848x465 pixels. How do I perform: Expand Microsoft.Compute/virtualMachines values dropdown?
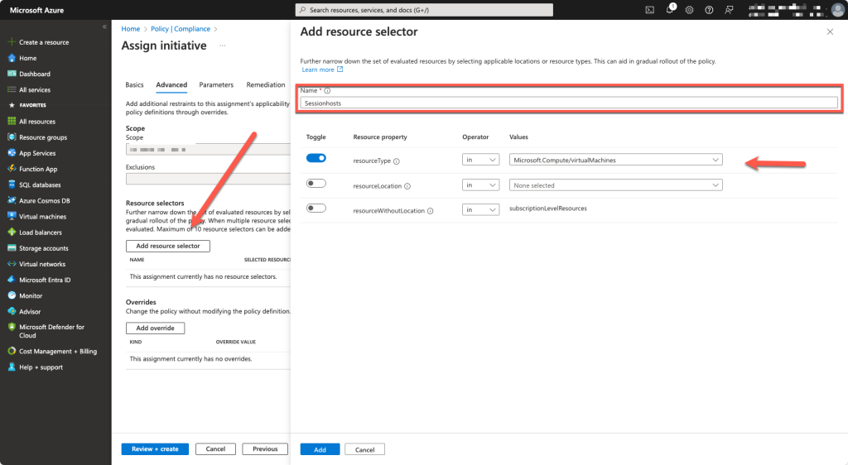[615, 160]
